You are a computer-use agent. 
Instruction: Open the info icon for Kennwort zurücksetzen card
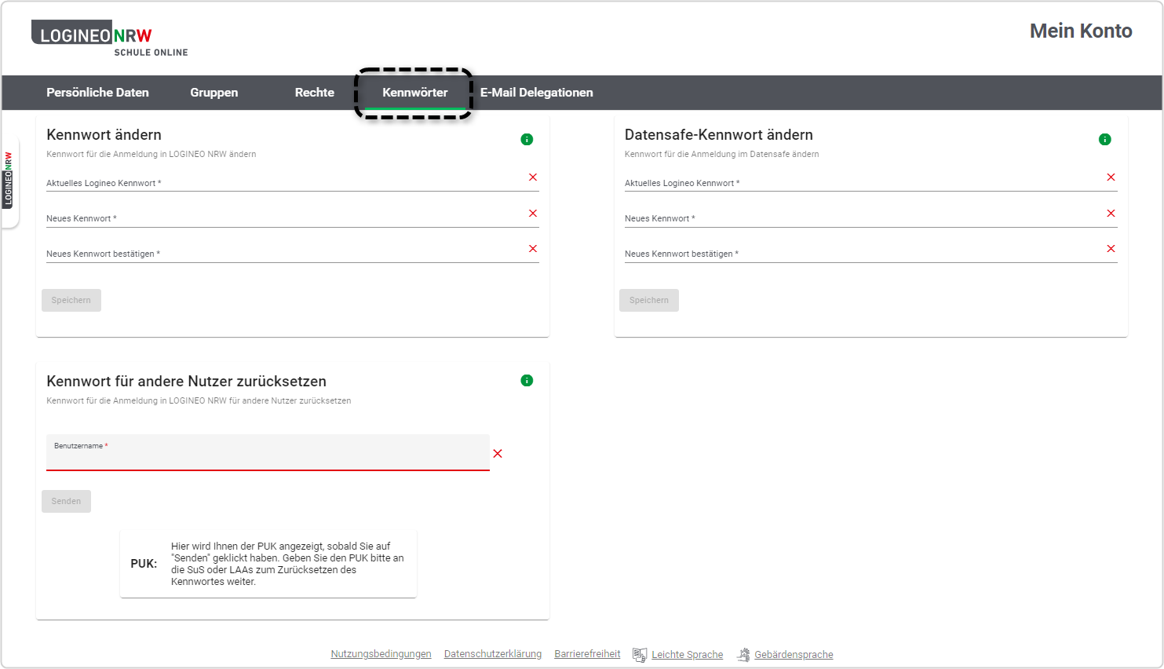pos(527,380)
